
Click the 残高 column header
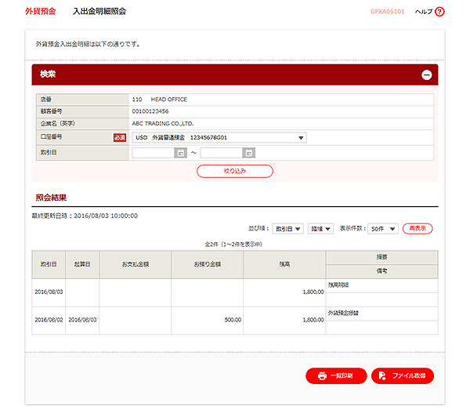pyautogui.click(x=284, y=264)
